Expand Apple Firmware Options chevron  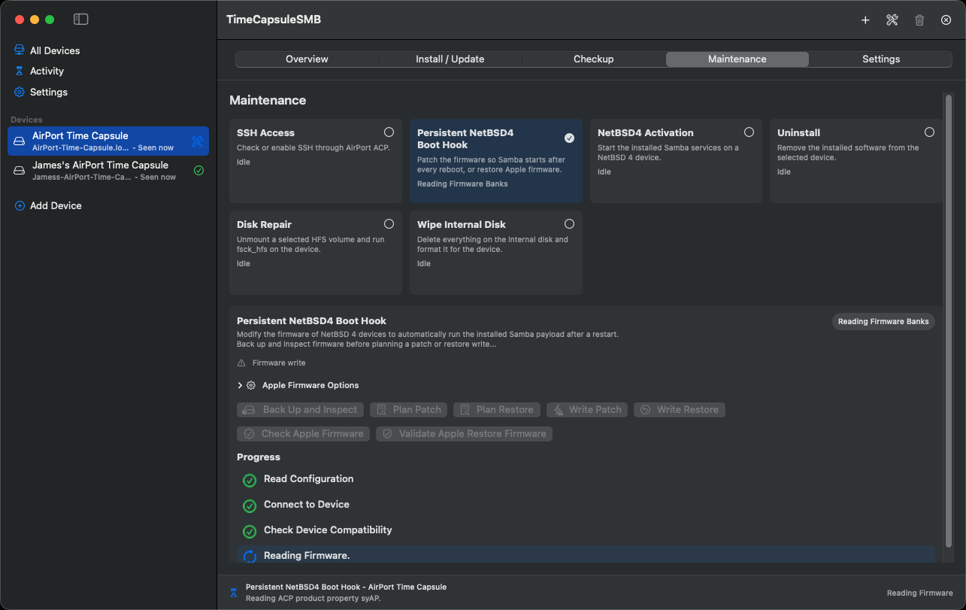(x=240, y=385)
